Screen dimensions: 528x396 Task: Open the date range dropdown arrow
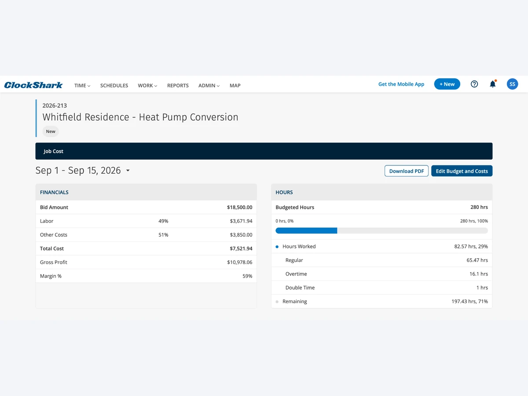[x=128, y=170]
